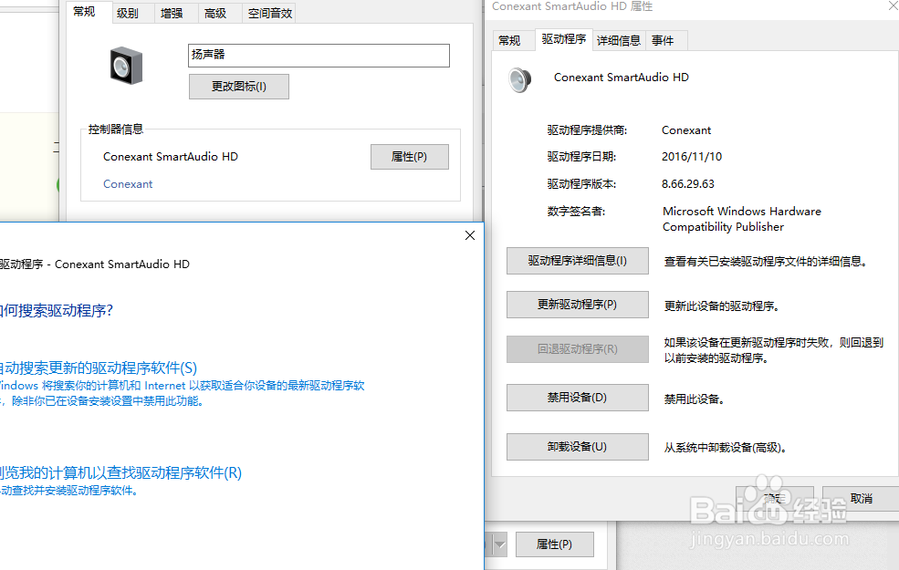This screenshot has height=570, width=899.
Task: Open the 事件 tab
Action: pyautogui.click(x=663, y=41)
